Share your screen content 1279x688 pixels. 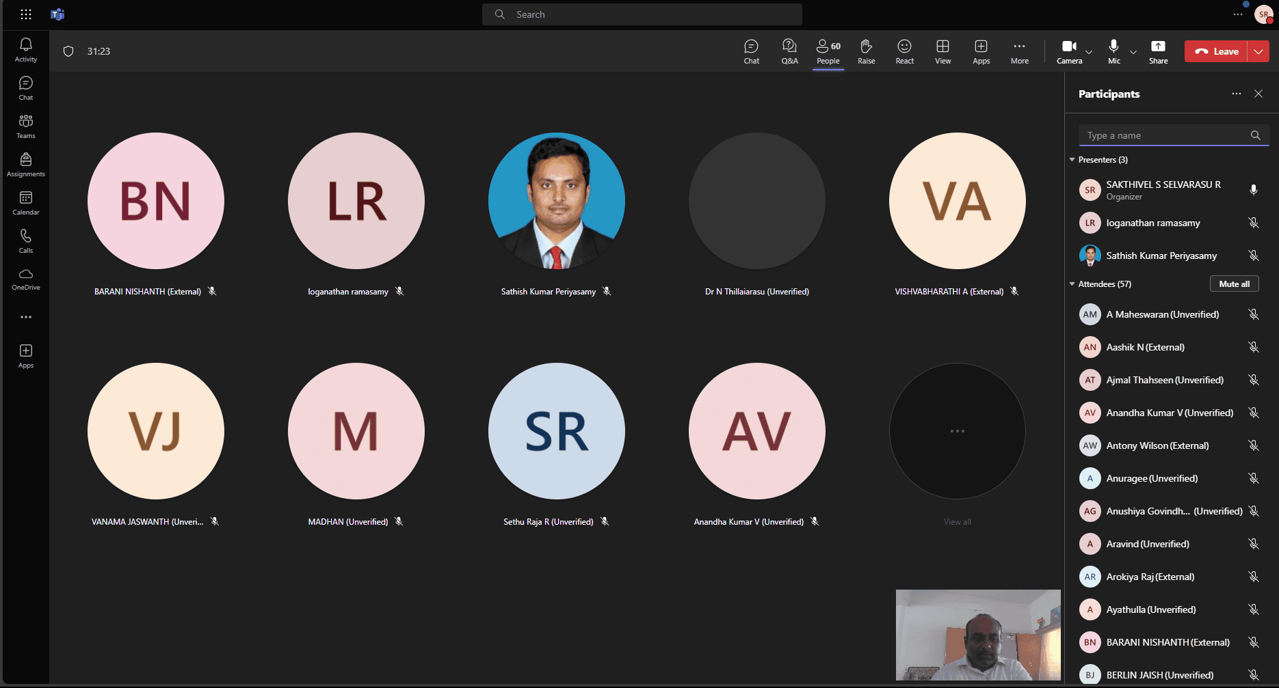tap(1158, 51)
